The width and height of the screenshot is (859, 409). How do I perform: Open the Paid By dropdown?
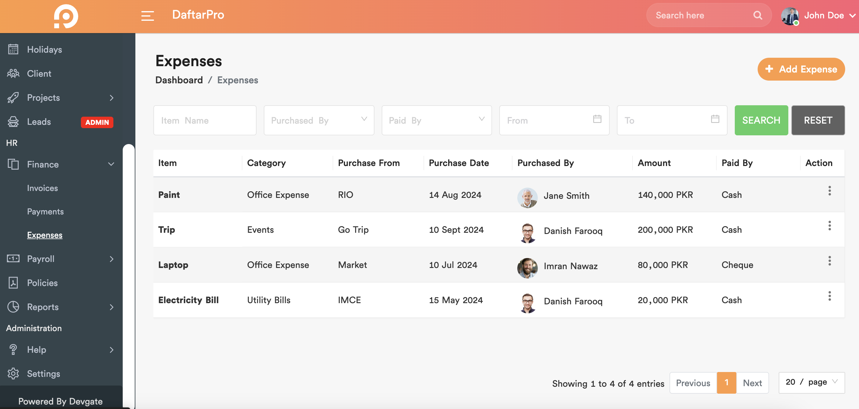(436, 120)
